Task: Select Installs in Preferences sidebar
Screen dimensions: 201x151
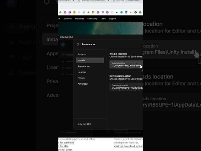Action: (90, 60)
